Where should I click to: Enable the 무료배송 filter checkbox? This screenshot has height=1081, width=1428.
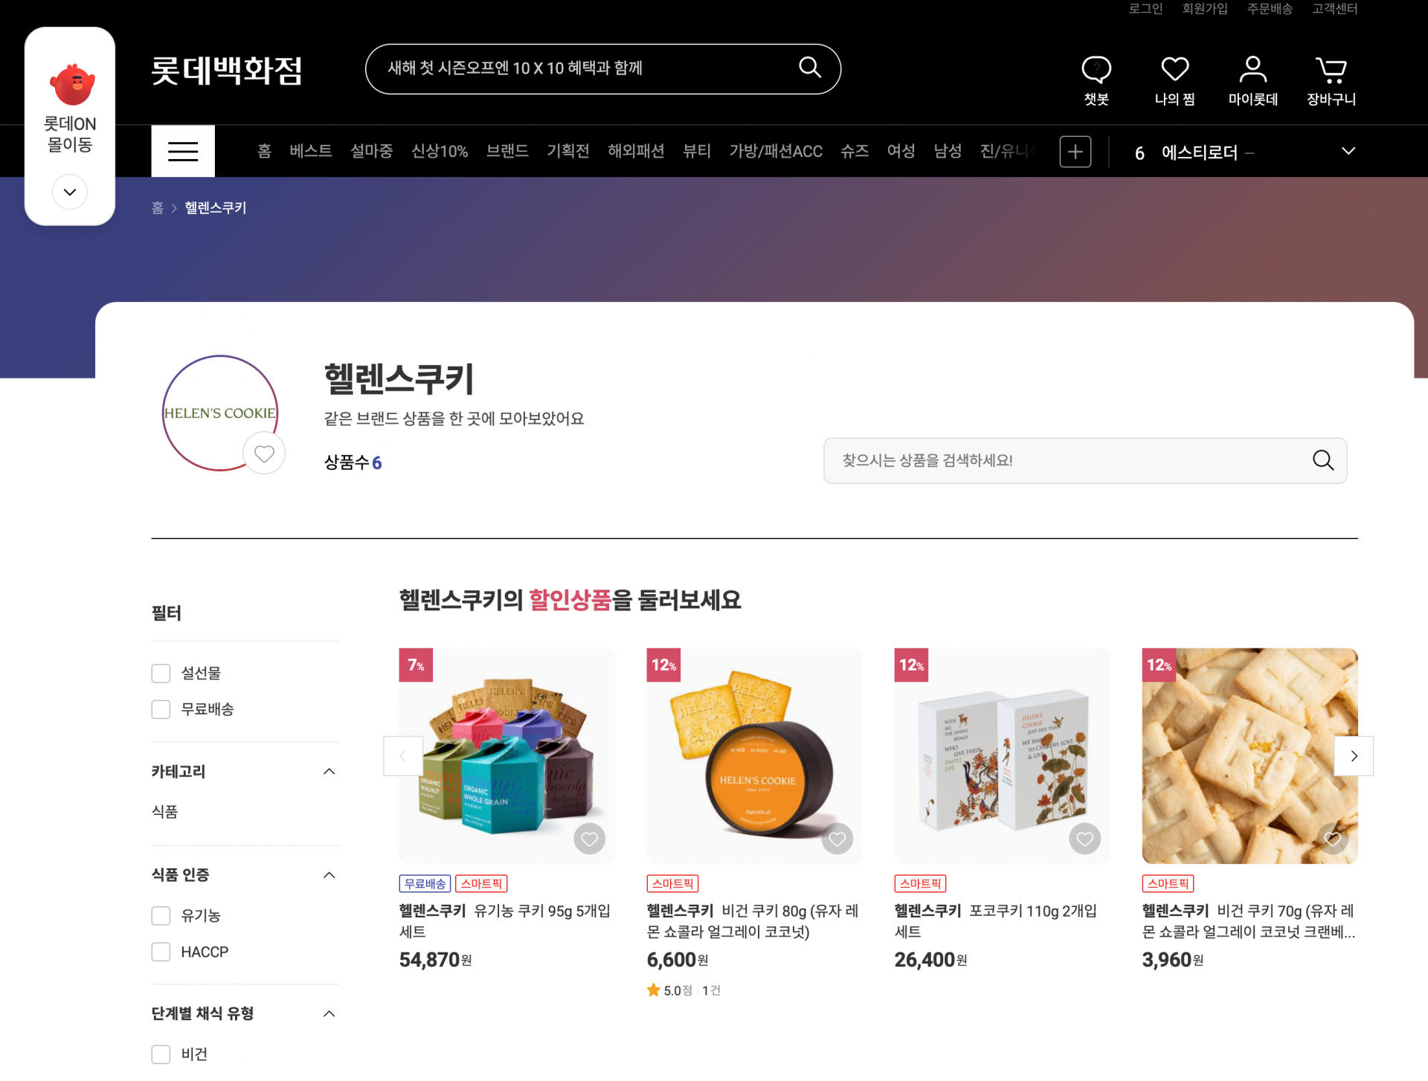(x=161, y=709)
